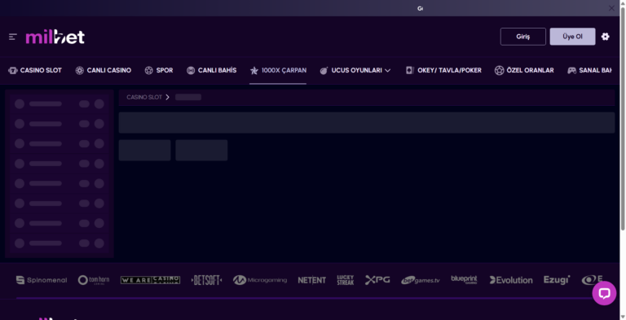
Task: Open the hamburger menu icon
Action: [13, 37]
